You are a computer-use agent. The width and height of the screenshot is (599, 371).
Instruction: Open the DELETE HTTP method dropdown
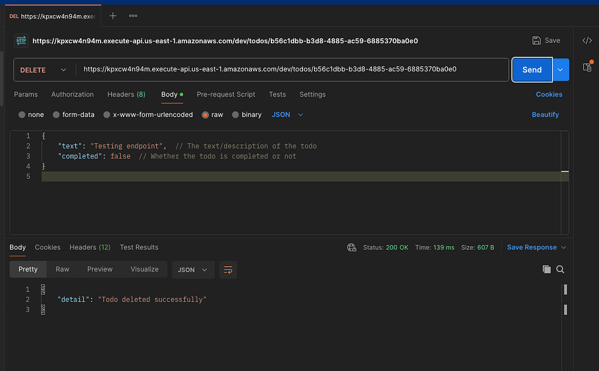43,70
